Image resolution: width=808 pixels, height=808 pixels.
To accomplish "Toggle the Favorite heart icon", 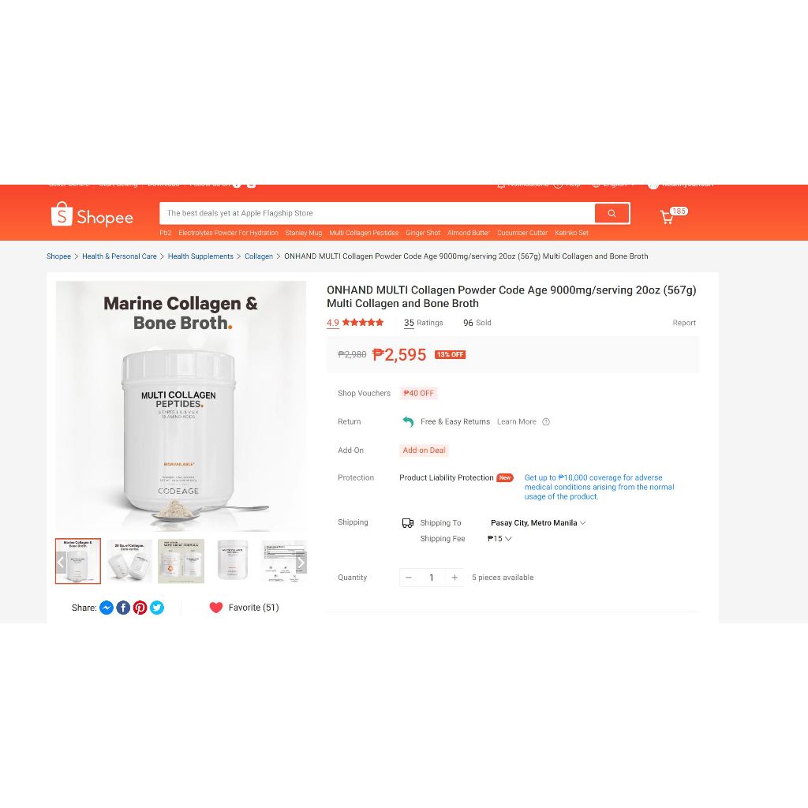I will pos(216,608).
